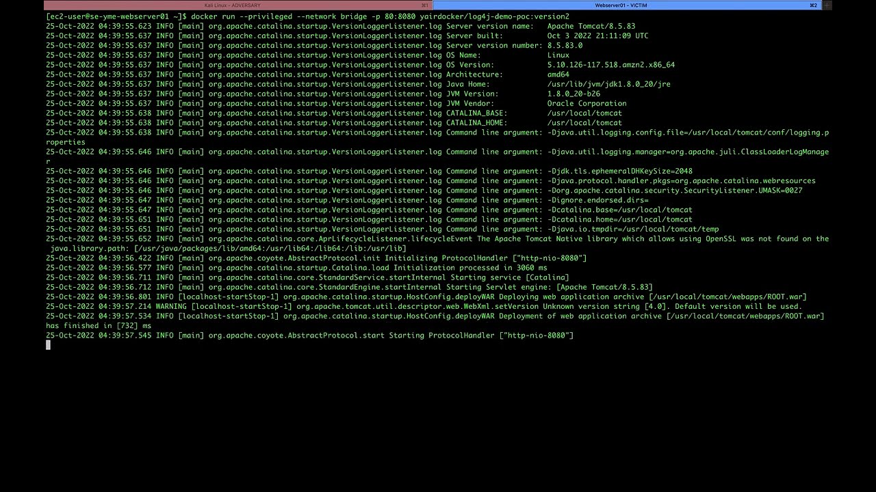The image size is (876, 492).
Task: Select the WARNING Unknown version string line
Action: 424,306
